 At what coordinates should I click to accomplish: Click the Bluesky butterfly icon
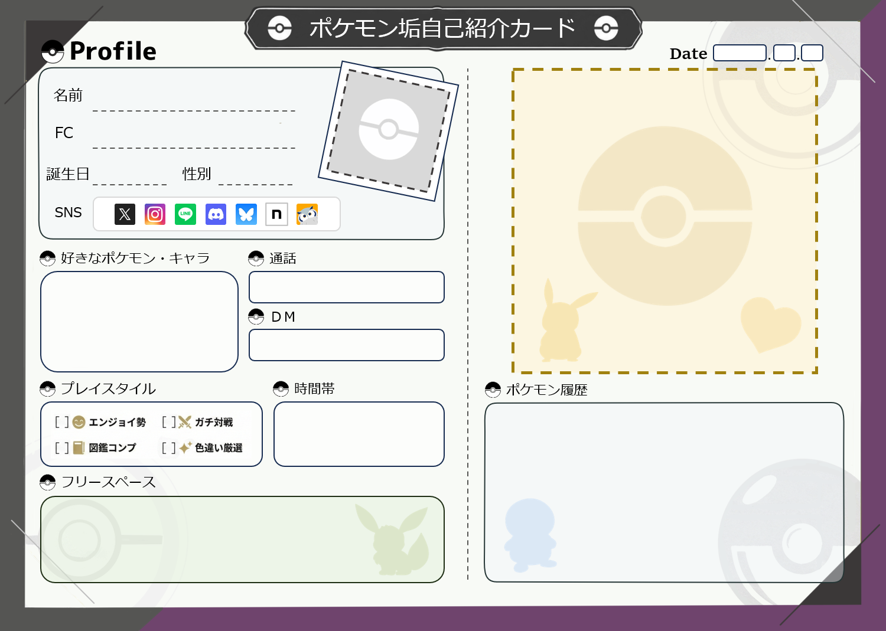pyautogui.click(x=246, y=214)
